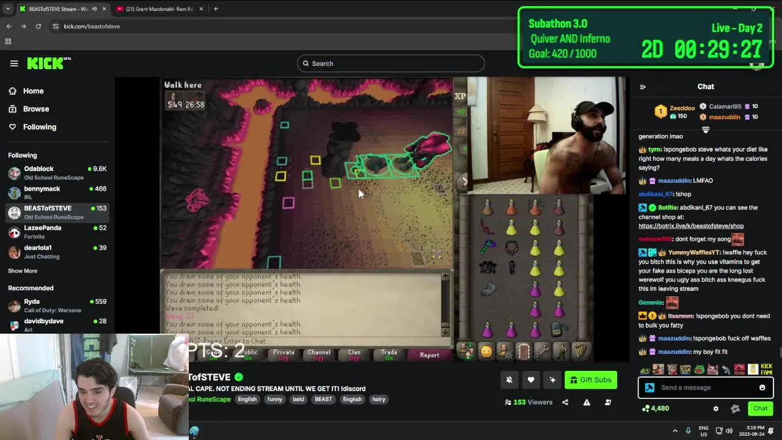Open emoji picker in chat box
The width and height of the screenshot is (782, 440).
click(x=762, y=387)
